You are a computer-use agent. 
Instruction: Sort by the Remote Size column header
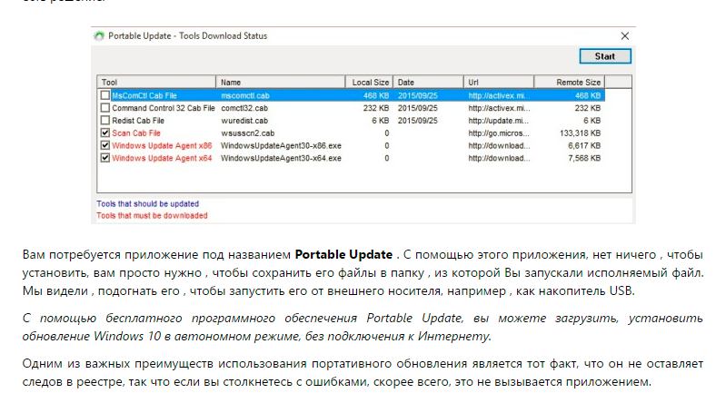[x=570, y=83]
